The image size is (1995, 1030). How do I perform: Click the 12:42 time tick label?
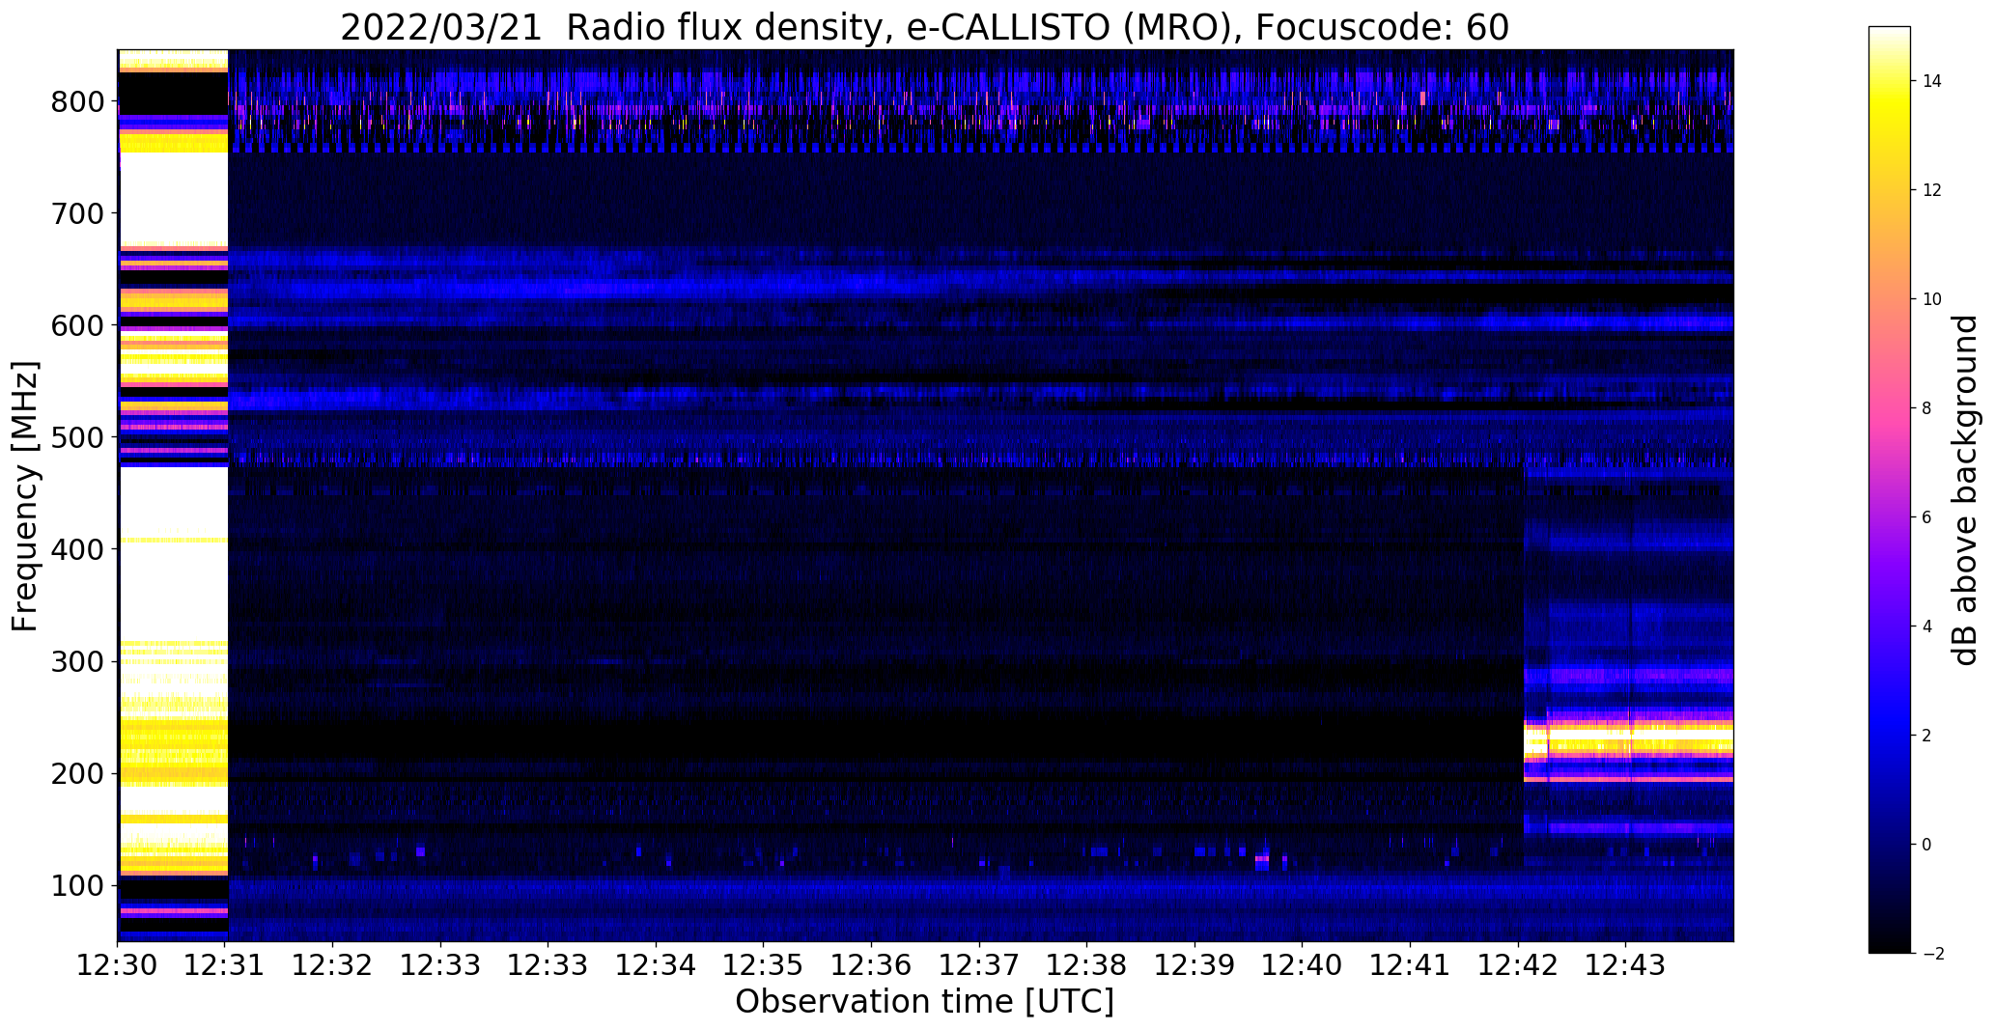pyautogui.click(x=1519, y=966)
